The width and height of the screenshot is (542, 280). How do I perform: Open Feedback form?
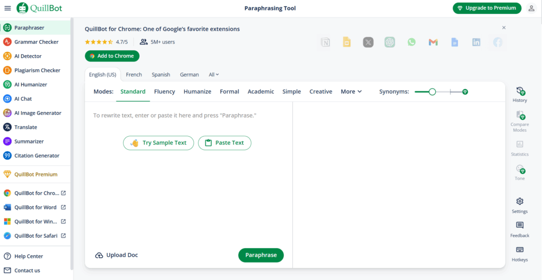pos(520,230)
